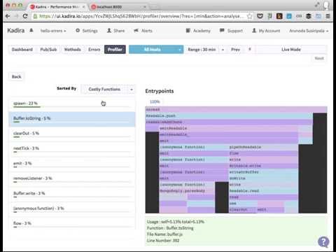Close the Kadira browser tab
This screenshot has width=336, height=252.
[x=84, y=7]
